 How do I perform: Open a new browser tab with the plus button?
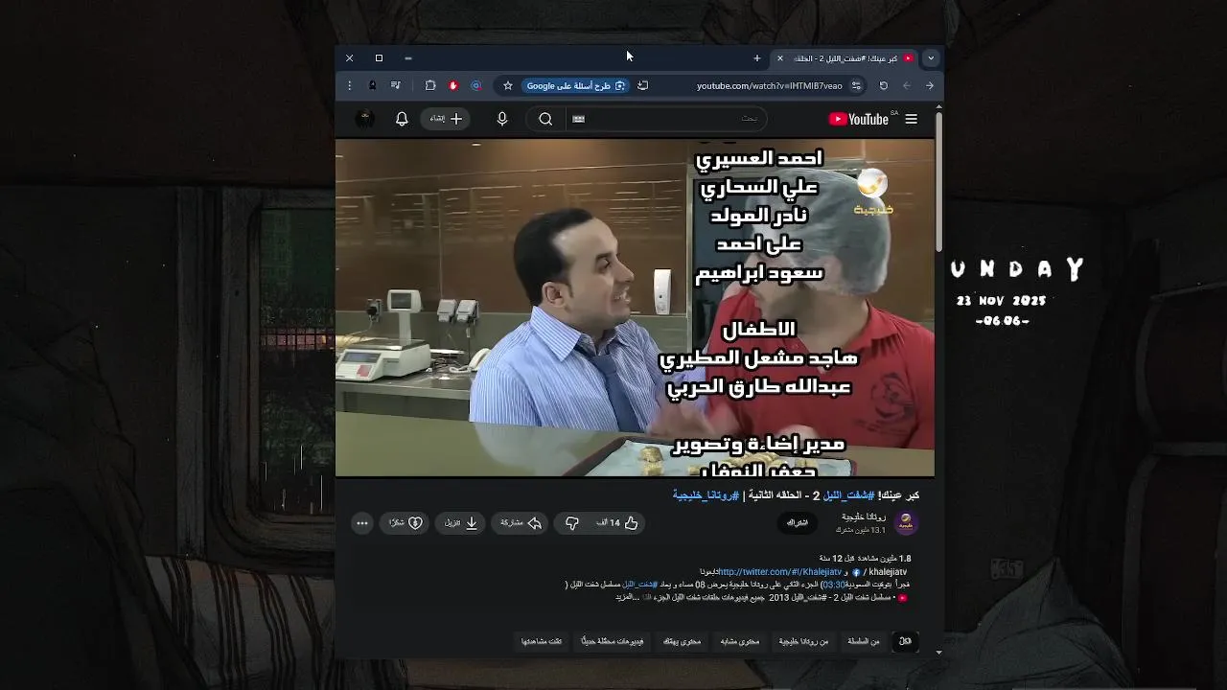point(756,58)
